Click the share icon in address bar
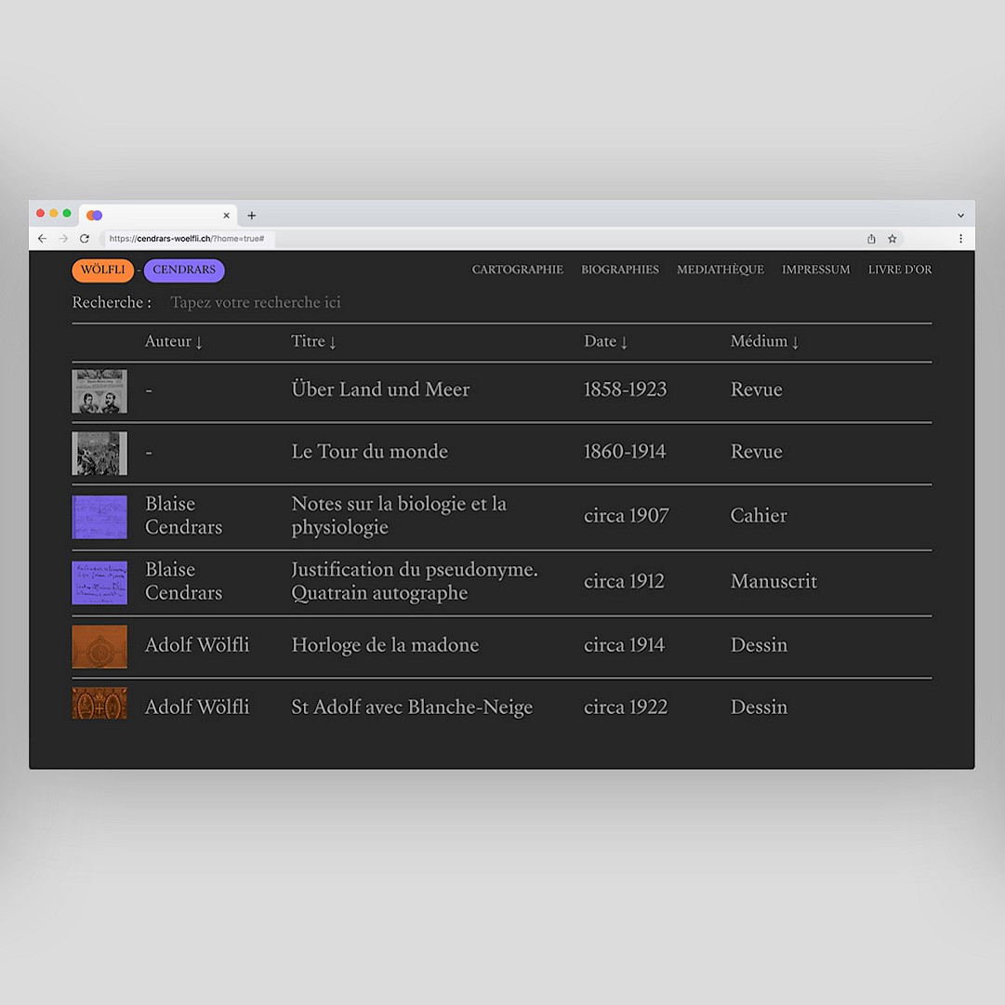 coord(871,239)
